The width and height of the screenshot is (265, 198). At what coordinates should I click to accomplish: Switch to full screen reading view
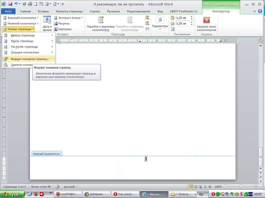(x=196, y=187)
